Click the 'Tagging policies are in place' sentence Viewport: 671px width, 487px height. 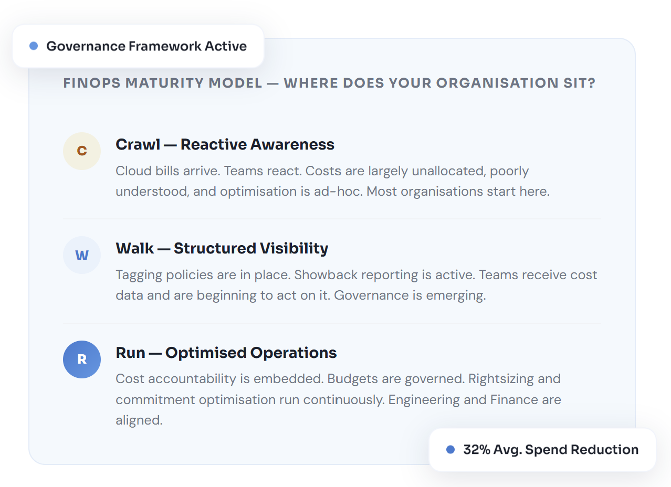(x=203, y=275)
